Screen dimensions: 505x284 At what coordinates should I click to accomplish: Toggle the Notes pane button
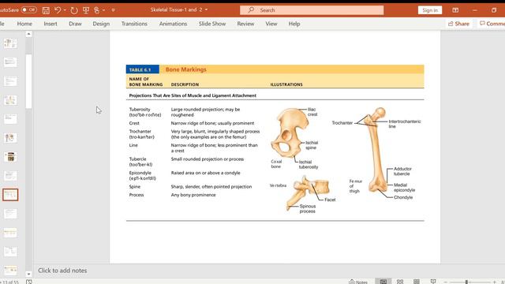(358, 282)
